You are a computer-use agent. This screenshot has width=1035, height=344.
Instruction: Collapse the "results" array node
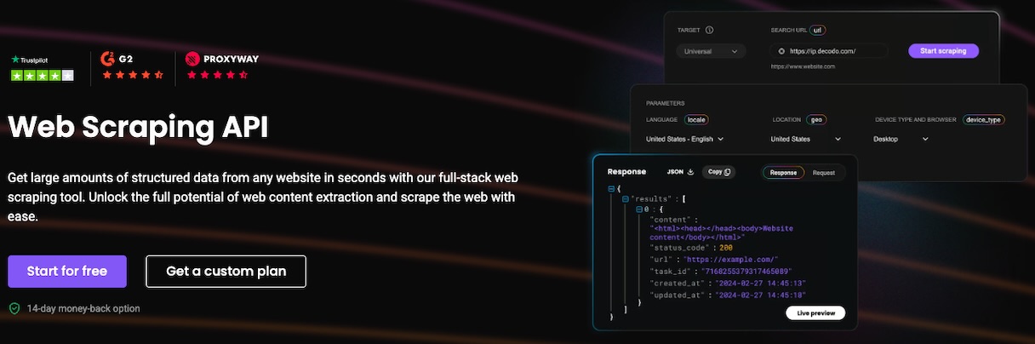(626, 198)
